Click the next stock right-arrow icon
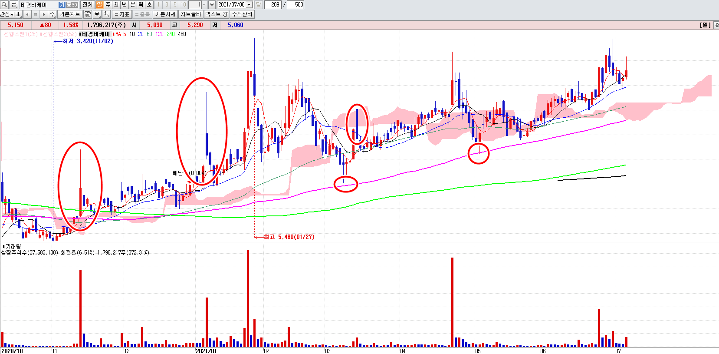This screenshot has width=719, height=354. [x=44, y=14]
